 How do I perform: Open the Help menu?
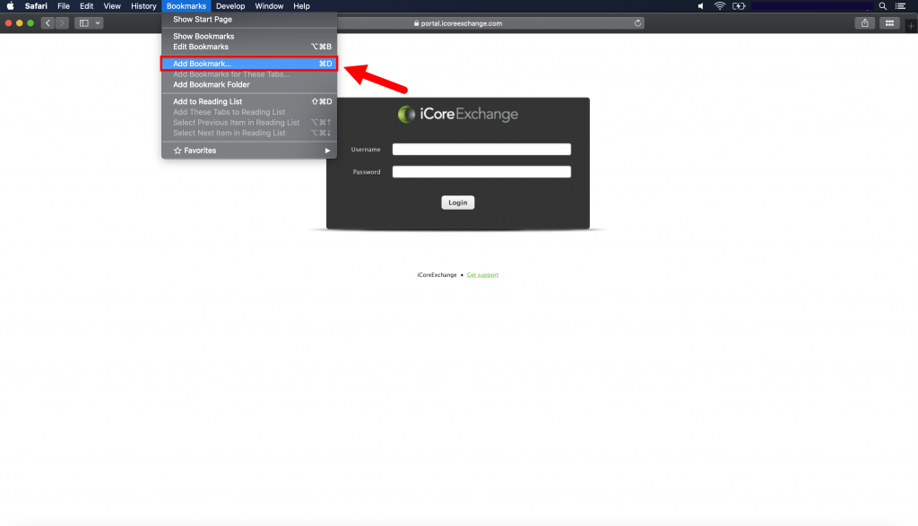pos(301,6)
